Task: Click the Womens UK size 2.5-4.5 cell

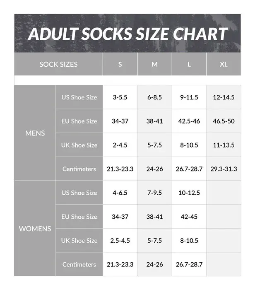Action: click(120, 241)
